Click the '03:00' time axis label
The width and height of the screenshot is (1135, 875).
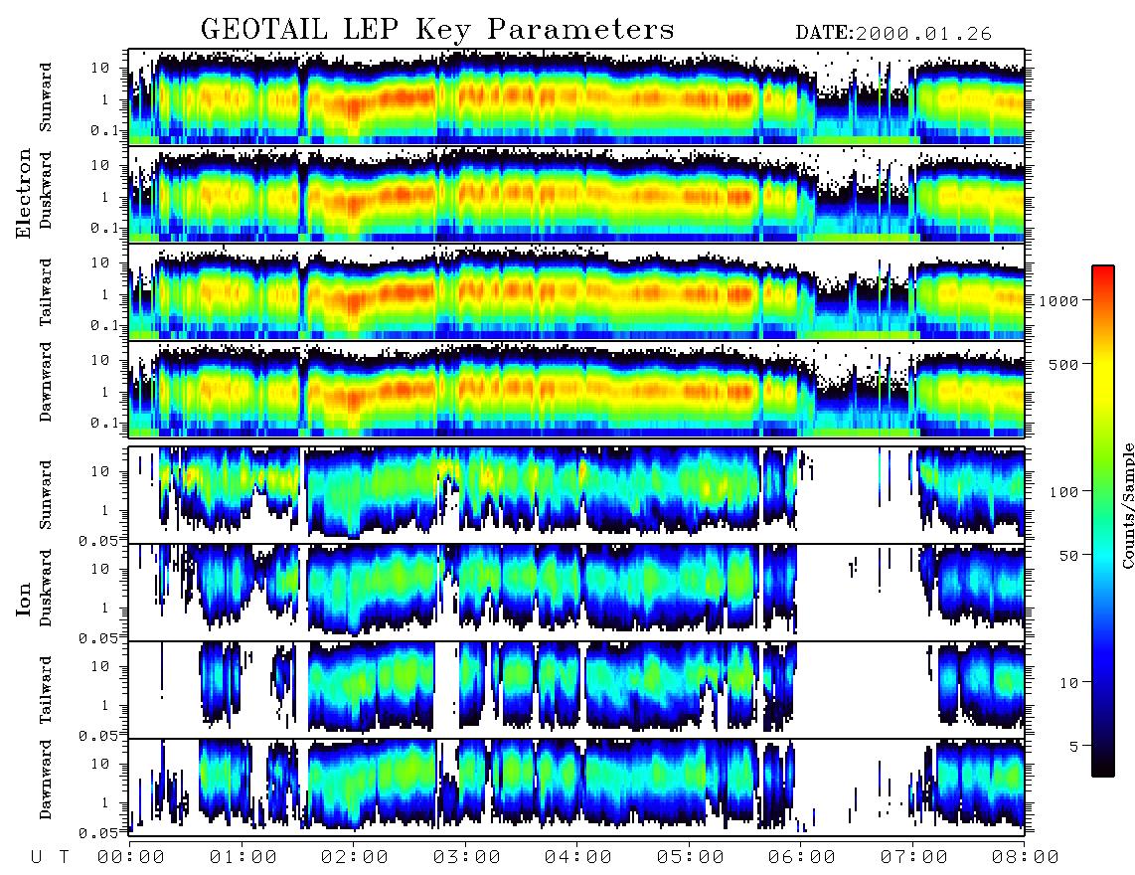467,857
